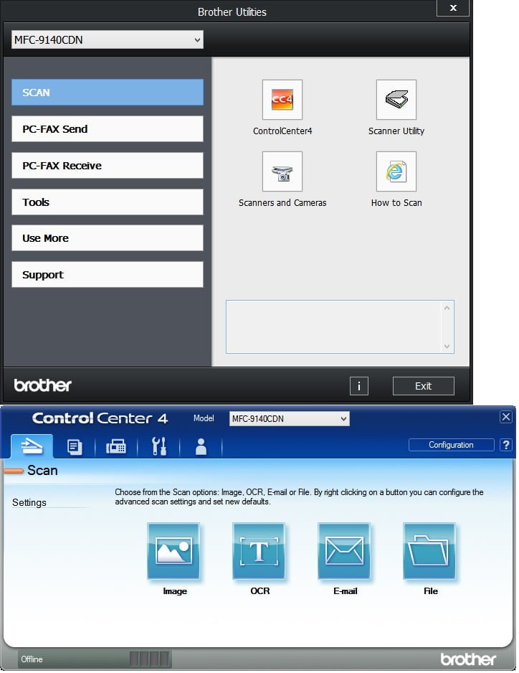519x673 pixels.
Task: Click the info 'i' button in Brother Utilities
Action: click(359, 386)
